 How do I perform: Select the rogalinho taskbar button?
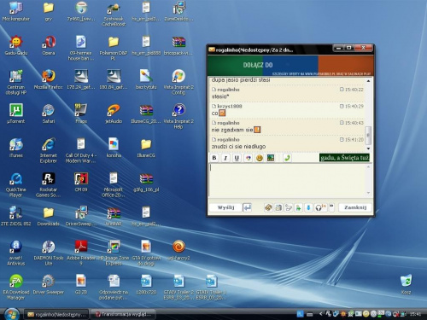pos(56,314)
